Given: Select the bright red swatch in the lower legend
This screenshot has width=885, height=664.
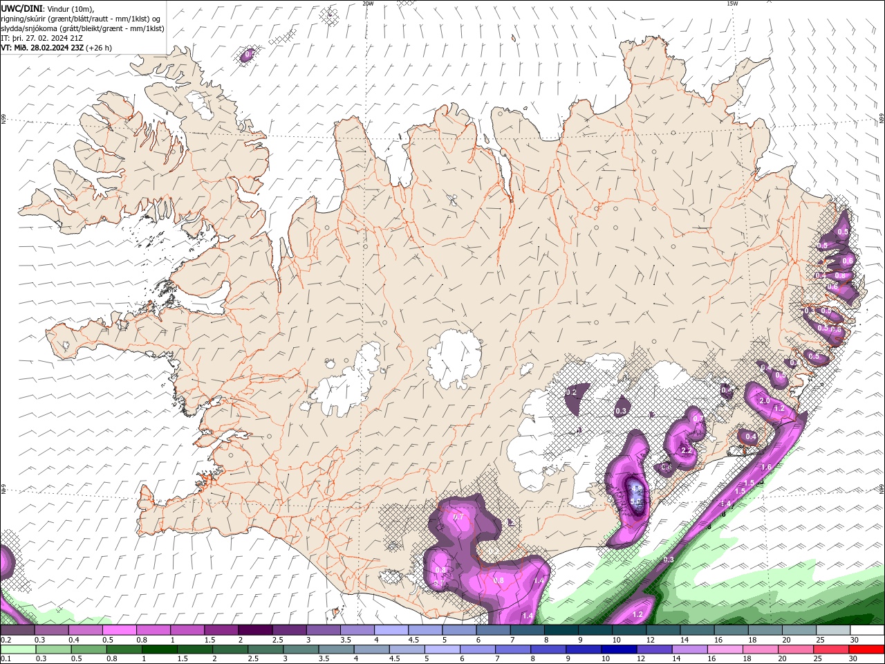Looking at the screenshot, I should (868, 649).
